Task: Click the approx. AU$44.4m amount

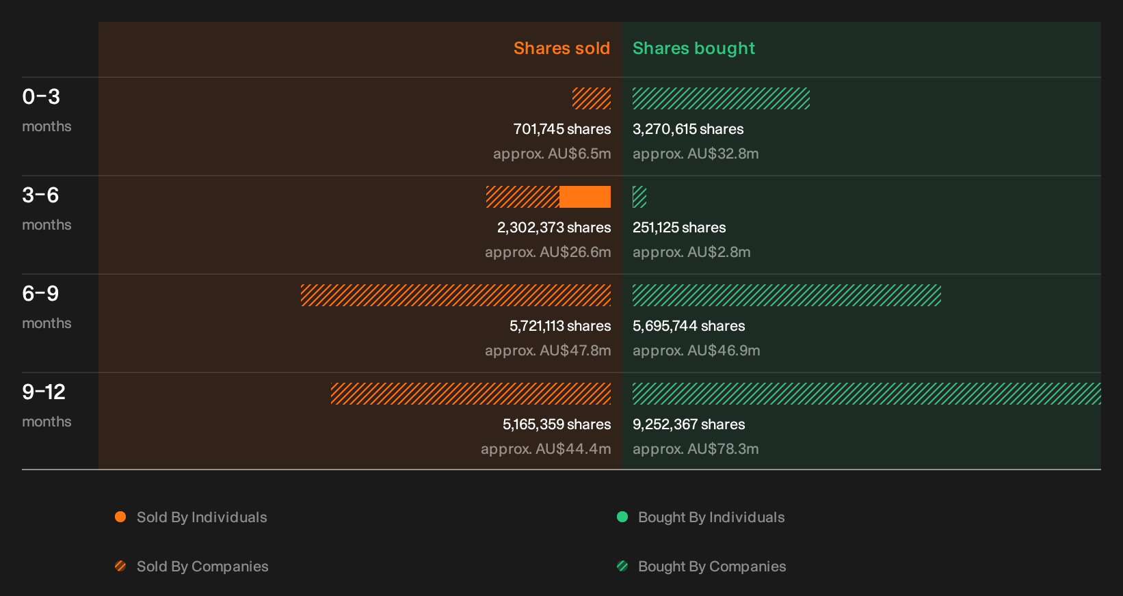Action: [x=546, y=449]
